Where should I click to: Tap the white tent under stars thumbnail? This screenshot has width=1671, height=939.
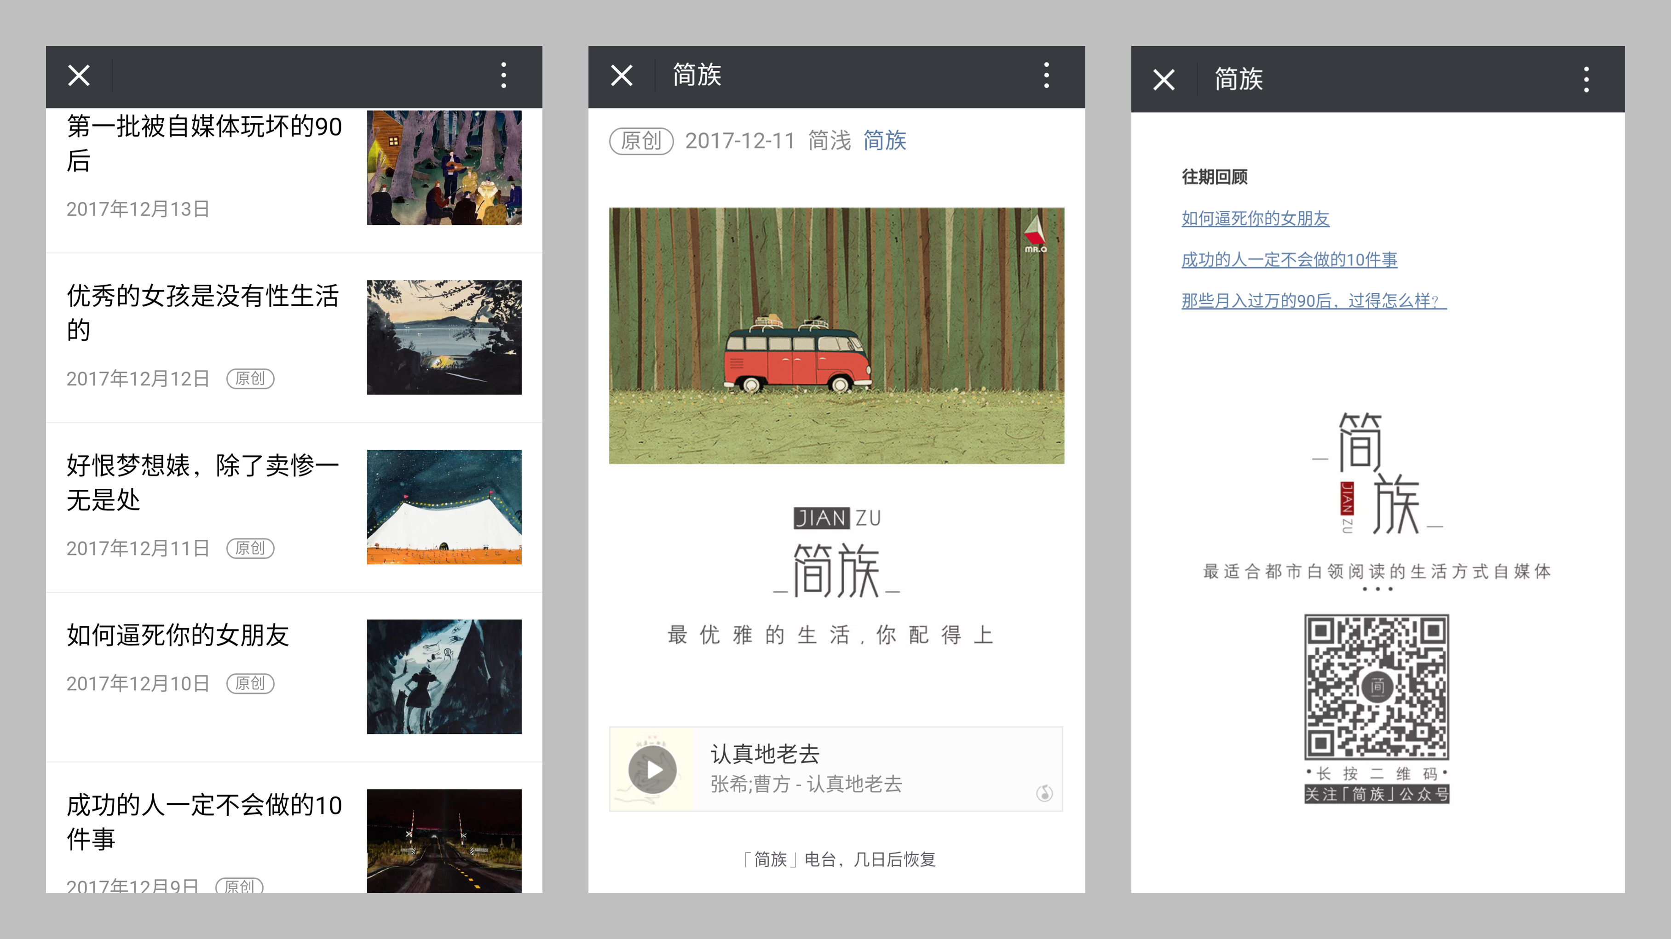coord(444,507)
